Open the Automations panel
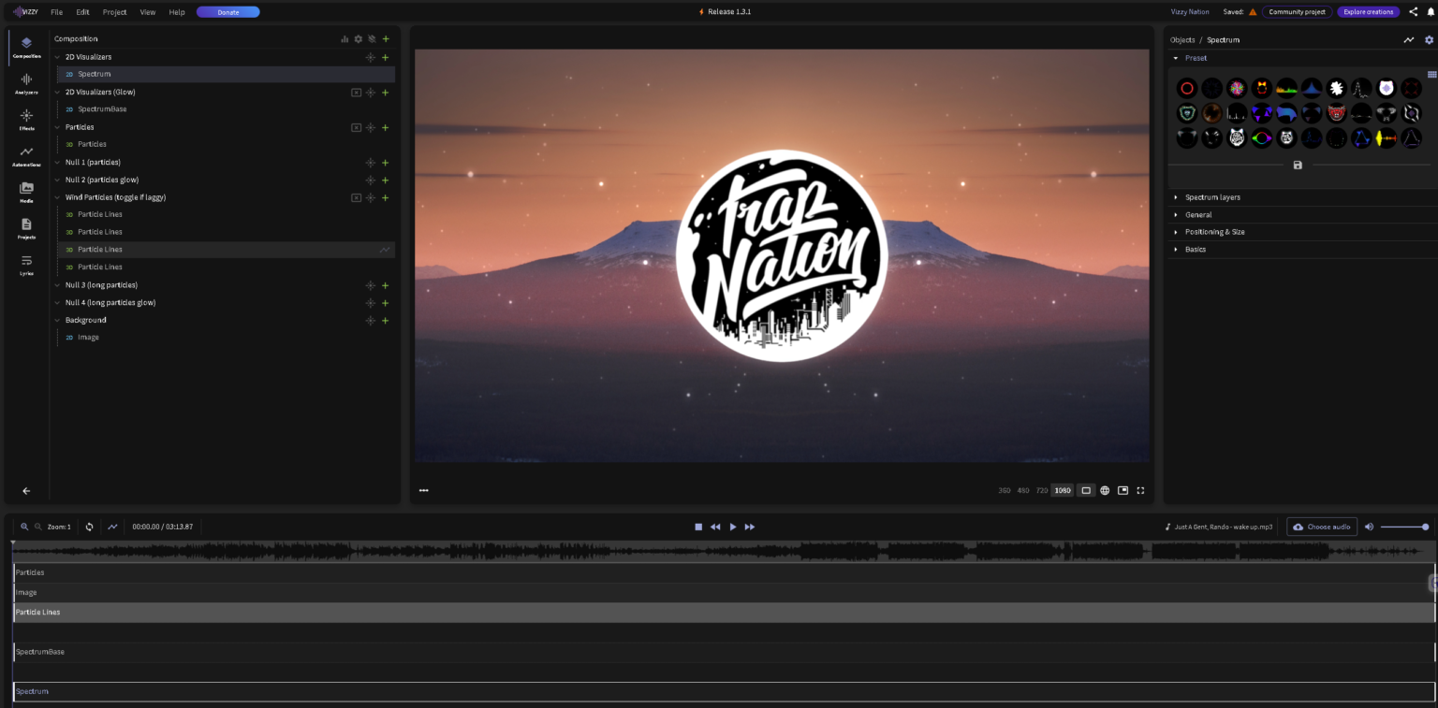Screen dimensions: 1438x708 pyautogui.click(x=26, y=154)
